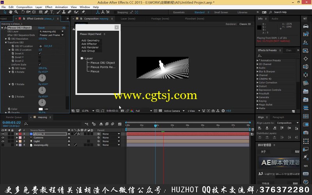312x195 pixels.
Task: Hide the Light layer eye
Action: click(3, 141)
